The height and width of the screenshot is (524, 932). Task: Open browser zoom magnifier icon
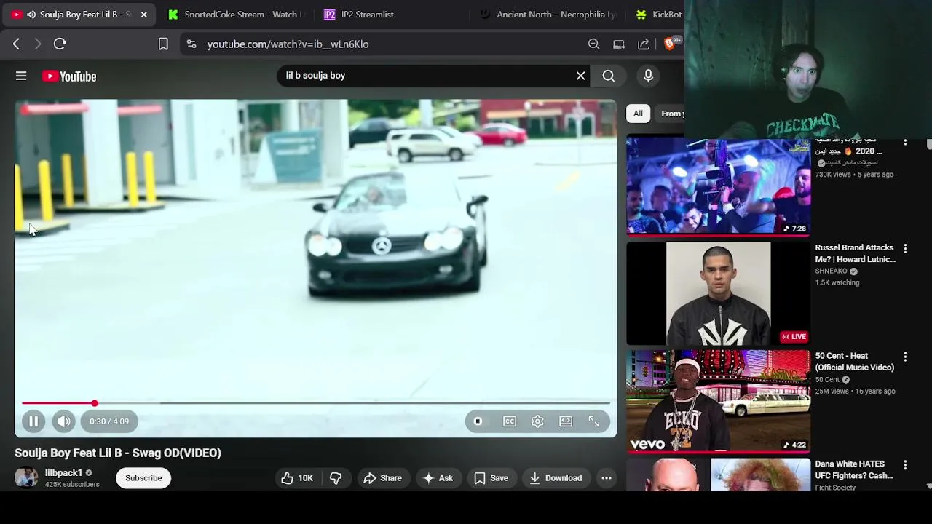pos(594,44)
